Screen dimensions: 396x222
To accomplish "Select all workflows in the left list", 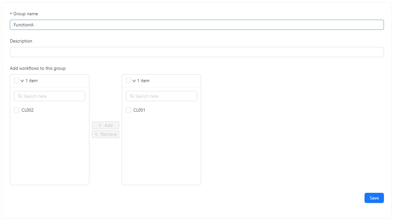I will pyautogui.click(x=17, y=81).
